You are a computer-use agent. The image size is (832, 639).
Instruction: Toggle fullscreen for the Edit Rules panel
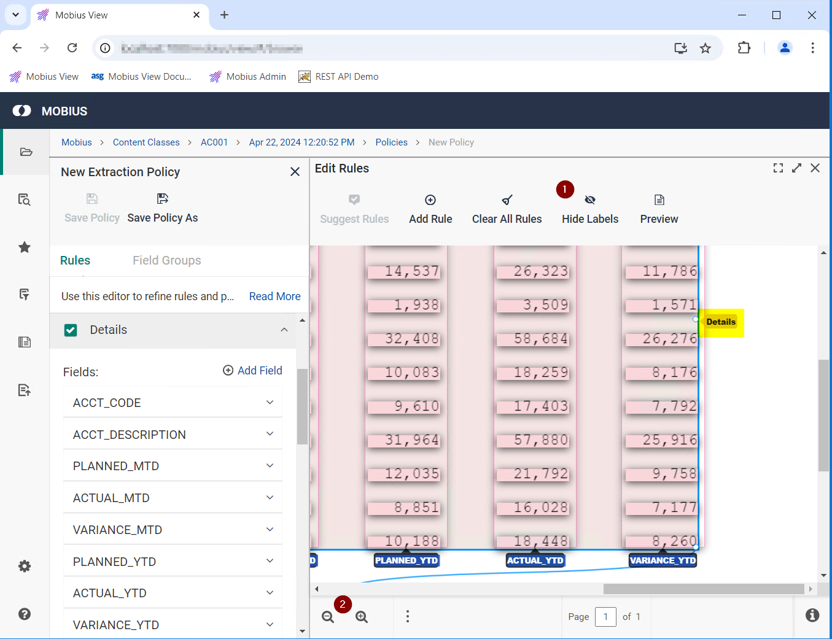pyautogui.click(x=778, y=168)
